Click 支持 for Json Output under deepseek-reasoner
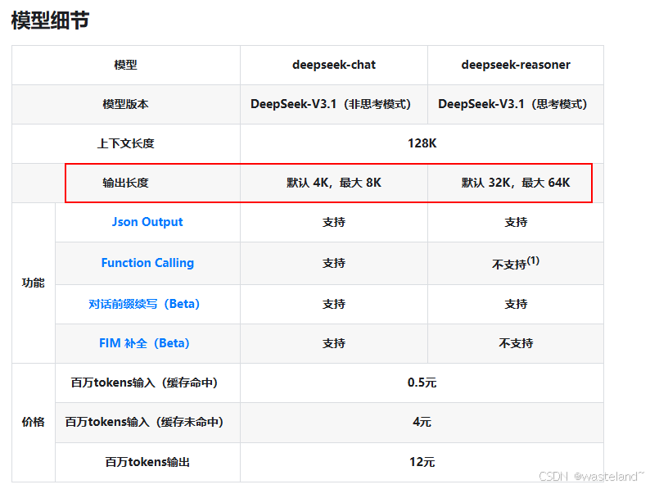Screen dimensions: 659x489 click(516, 222)
